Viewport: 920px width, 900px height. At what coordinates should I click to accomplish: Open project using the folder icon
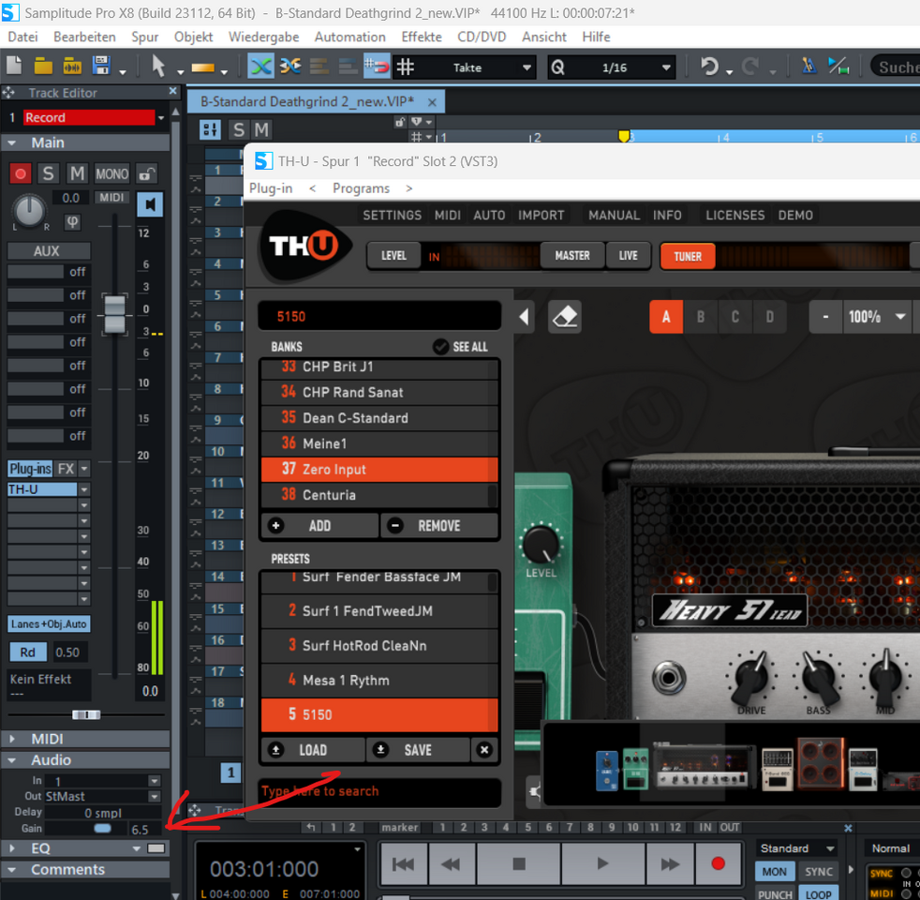43,66
